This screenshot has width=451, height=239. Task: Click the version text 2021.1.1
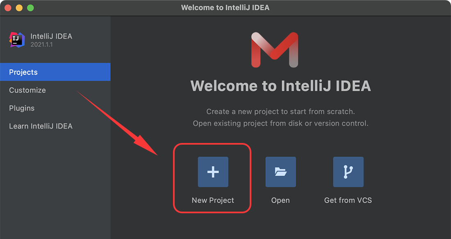pos(41,45)
